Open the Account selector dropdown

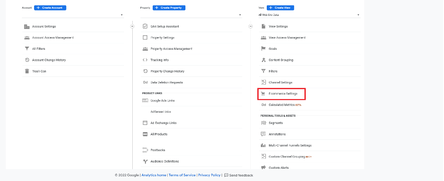pos(73,15)
